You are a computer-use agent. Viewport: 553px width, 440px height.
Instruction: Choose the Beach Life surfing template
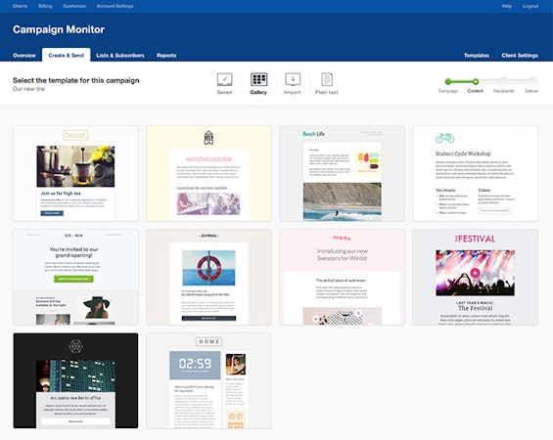pyautogui.click(x=343, y=173)
